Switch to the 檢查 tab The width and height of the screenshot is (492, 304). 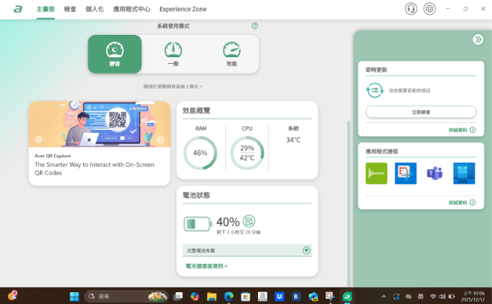pyautogui.click(x=70, y=9)
